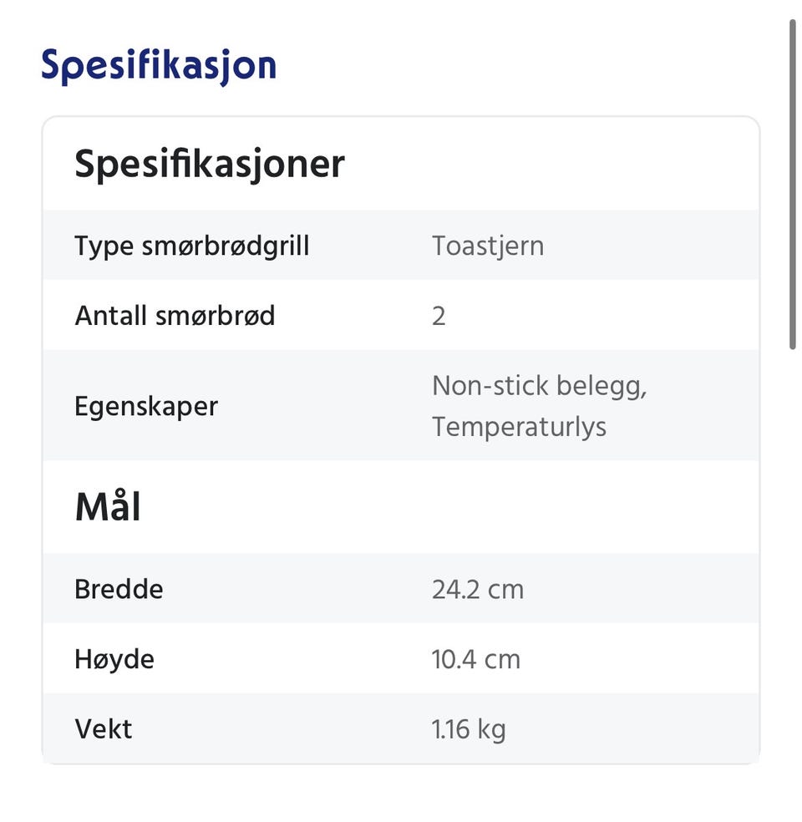802x822 pixels.
Task: Select the Type smørbrødgrill label
Action: [192, 246]
